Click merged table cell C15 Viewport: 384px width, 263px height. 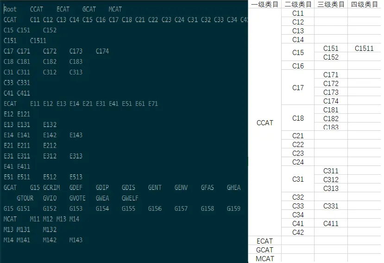pos(298,53)
